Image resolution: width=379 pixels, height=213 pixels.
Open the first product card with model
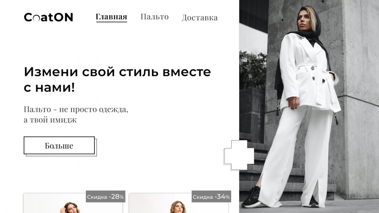73,203
